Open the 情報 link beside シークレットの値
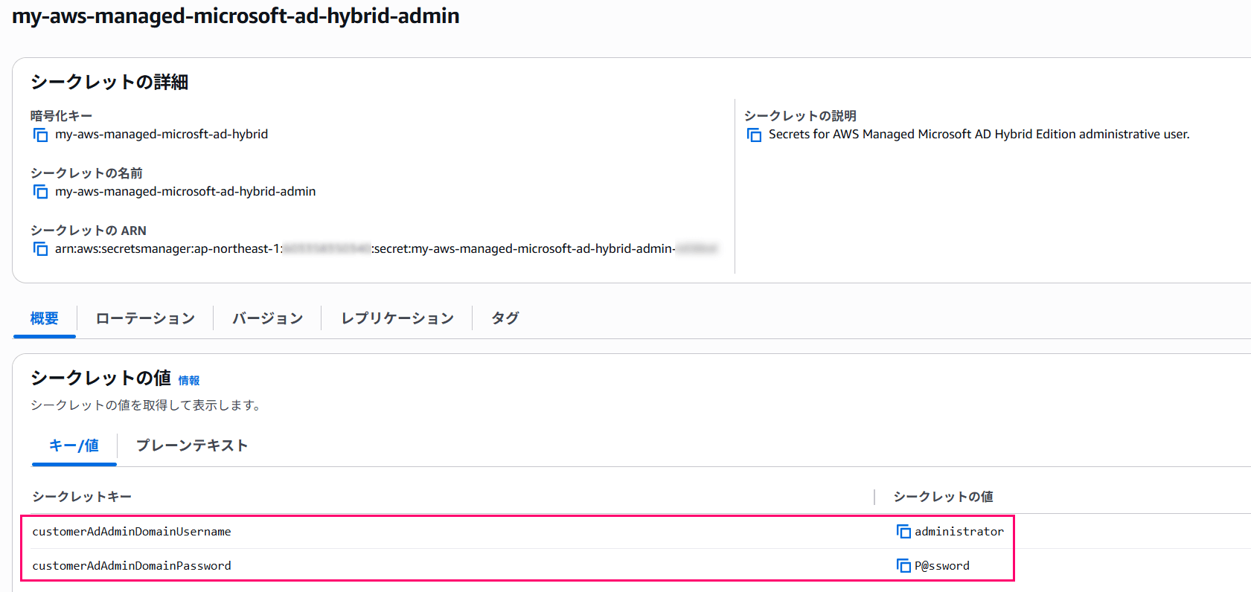 189,381
